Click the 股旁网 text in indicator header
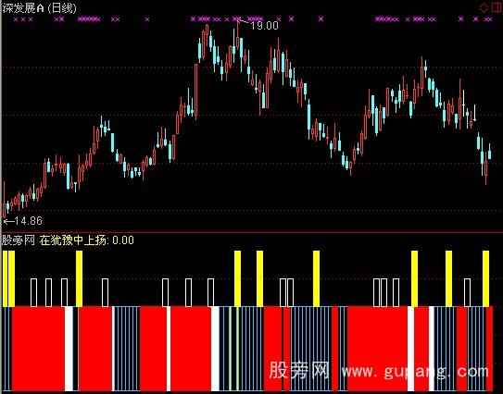Screen dimensions: 503x394 19,240
